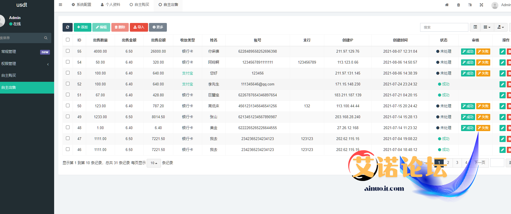Image resolution: width=511 pixels, height=214 pixels.
Task: Toggle the sidebar hamburger menu icon
Action: 60,5
